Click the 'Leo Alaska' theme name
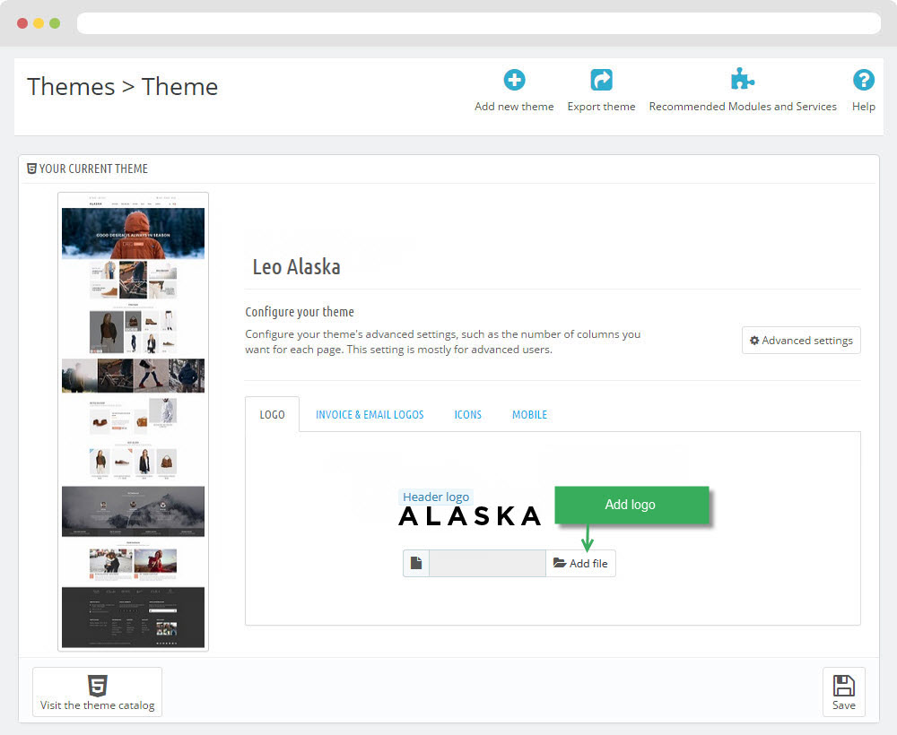The image size is (897, 735). [x=296, y=267]
